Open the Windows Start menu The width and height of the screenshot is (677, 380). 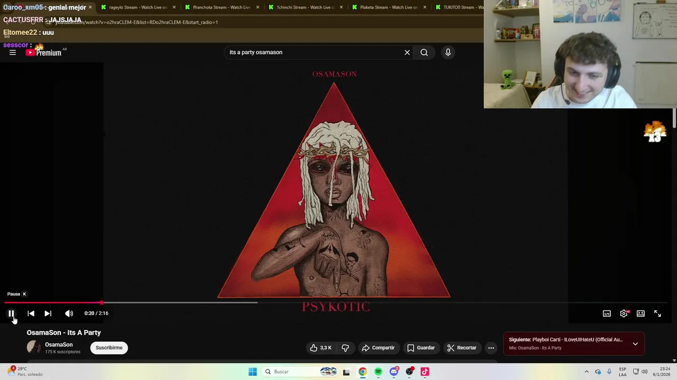coord(252,372)
